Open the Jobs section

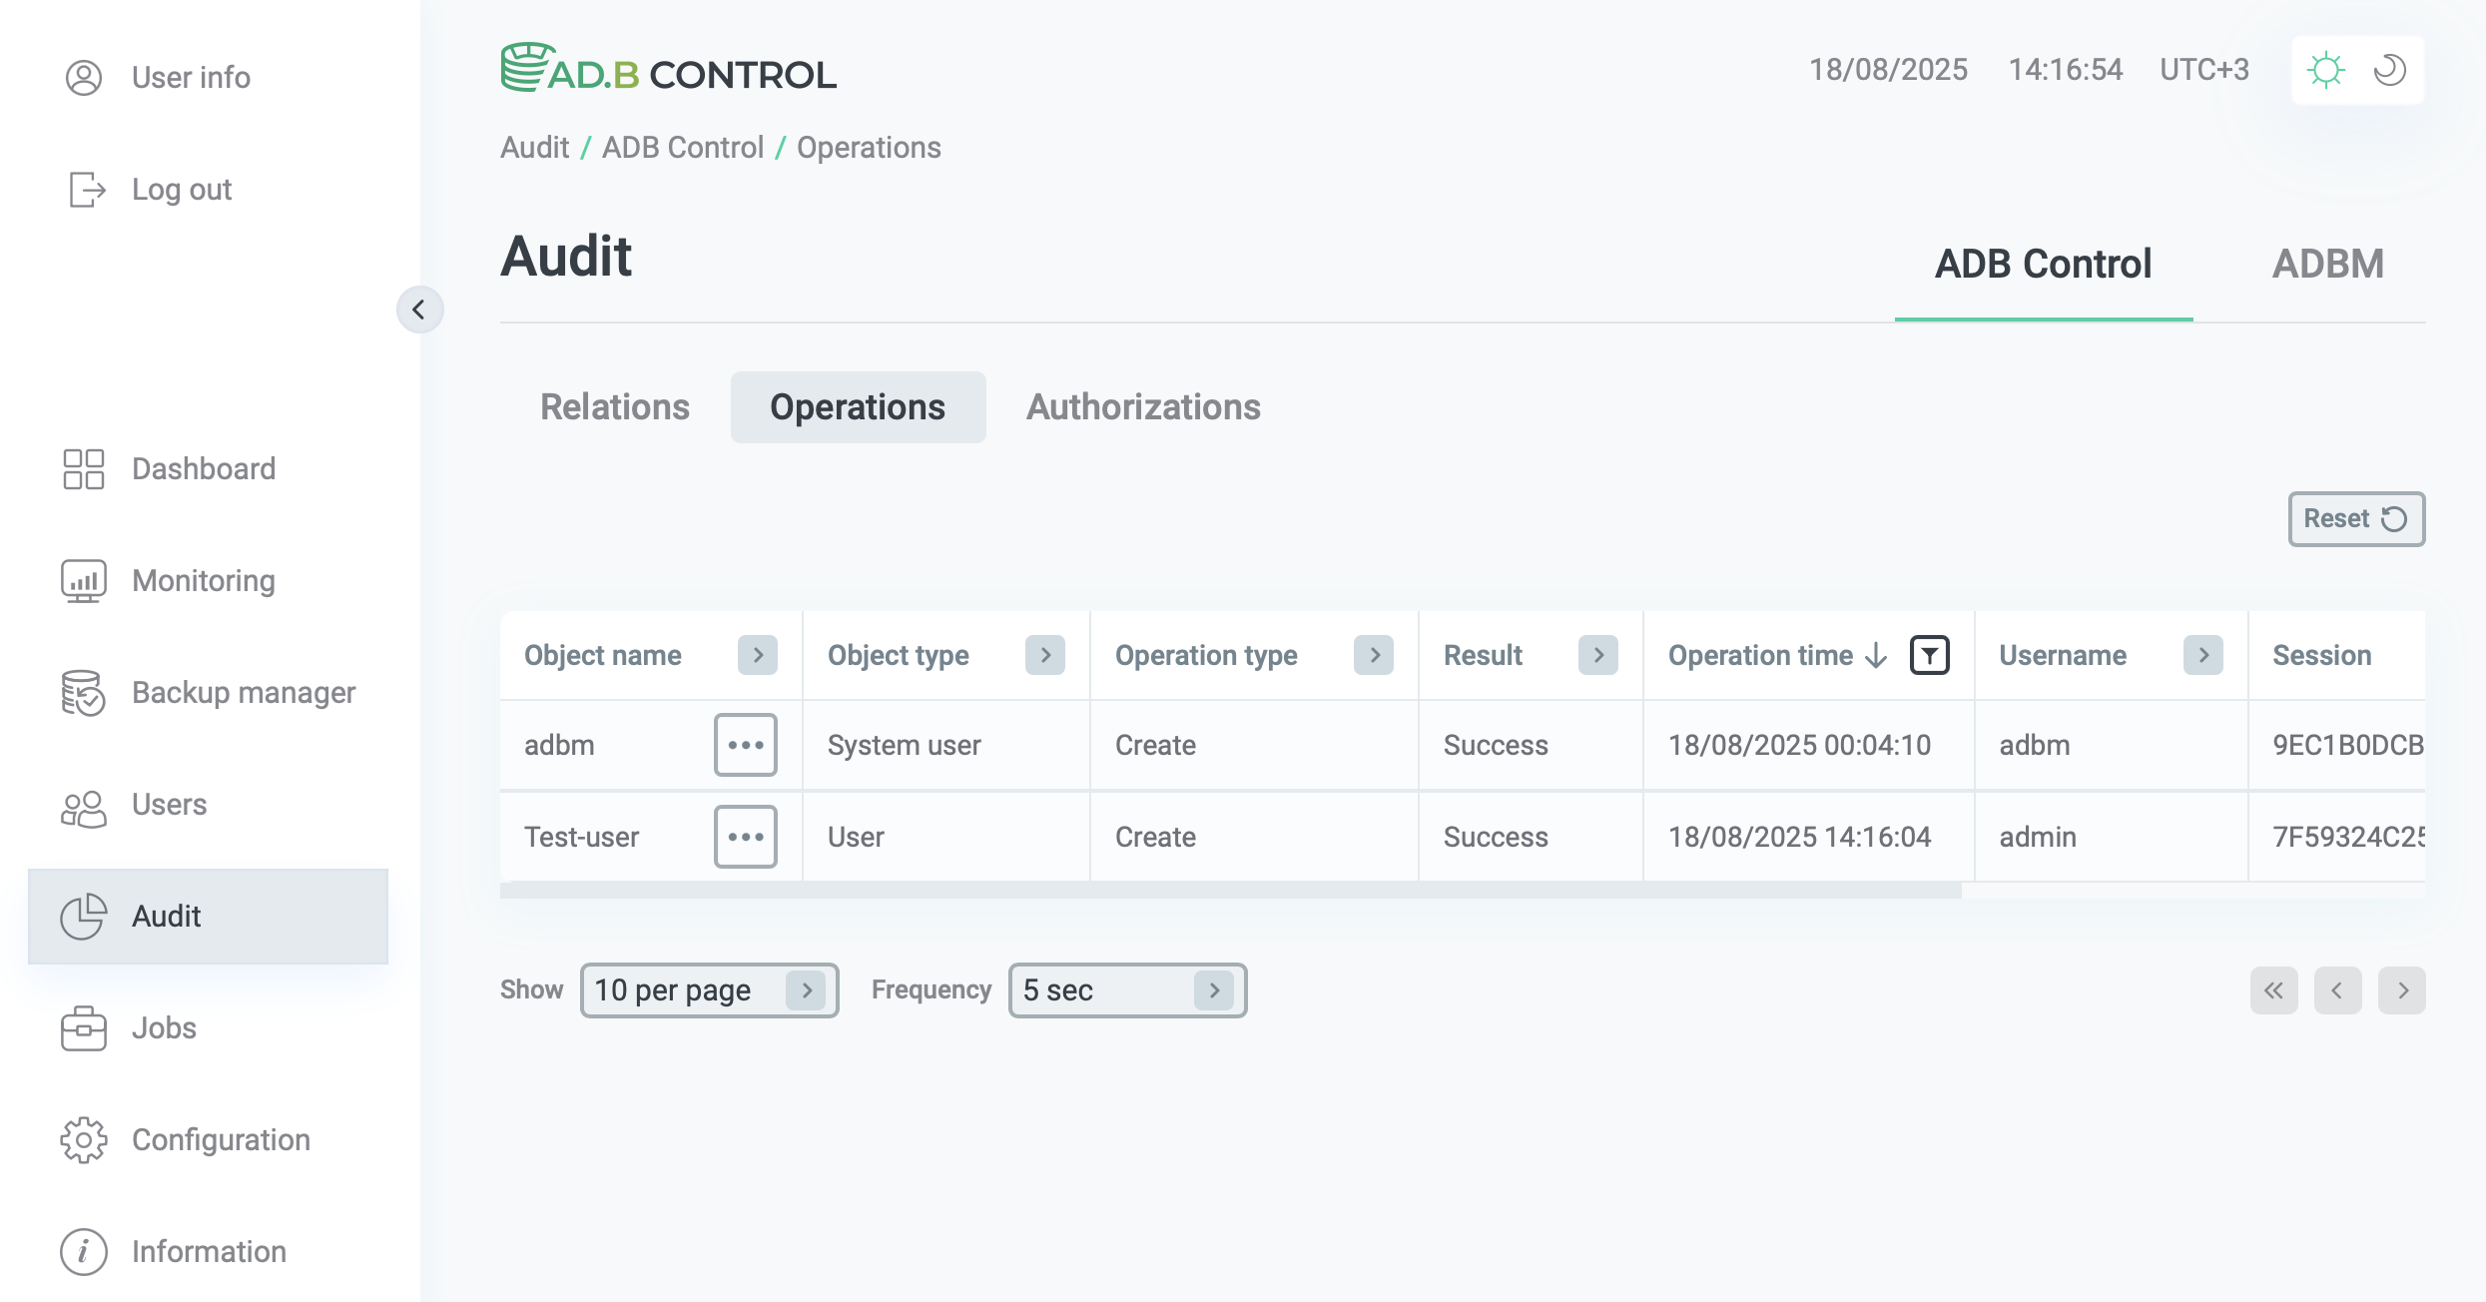166,1027
